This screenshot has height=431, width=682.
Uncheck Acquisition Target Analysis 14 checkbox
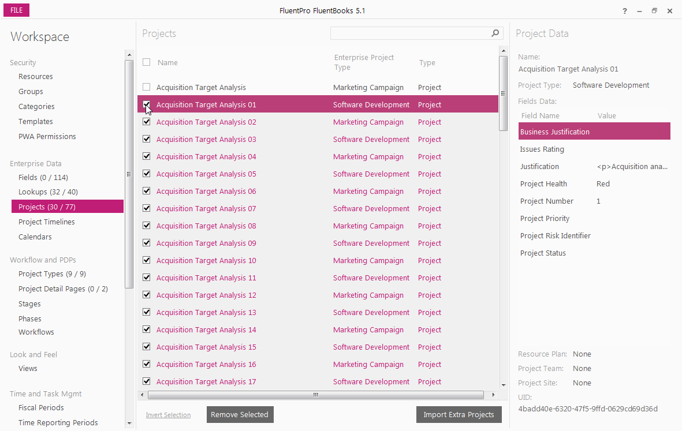(147, 329)
